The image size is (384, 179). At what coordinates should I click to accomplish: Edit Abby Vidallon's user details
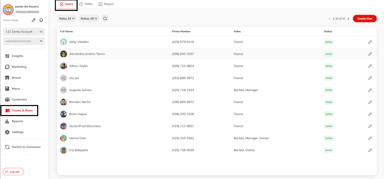coord(370,42)
